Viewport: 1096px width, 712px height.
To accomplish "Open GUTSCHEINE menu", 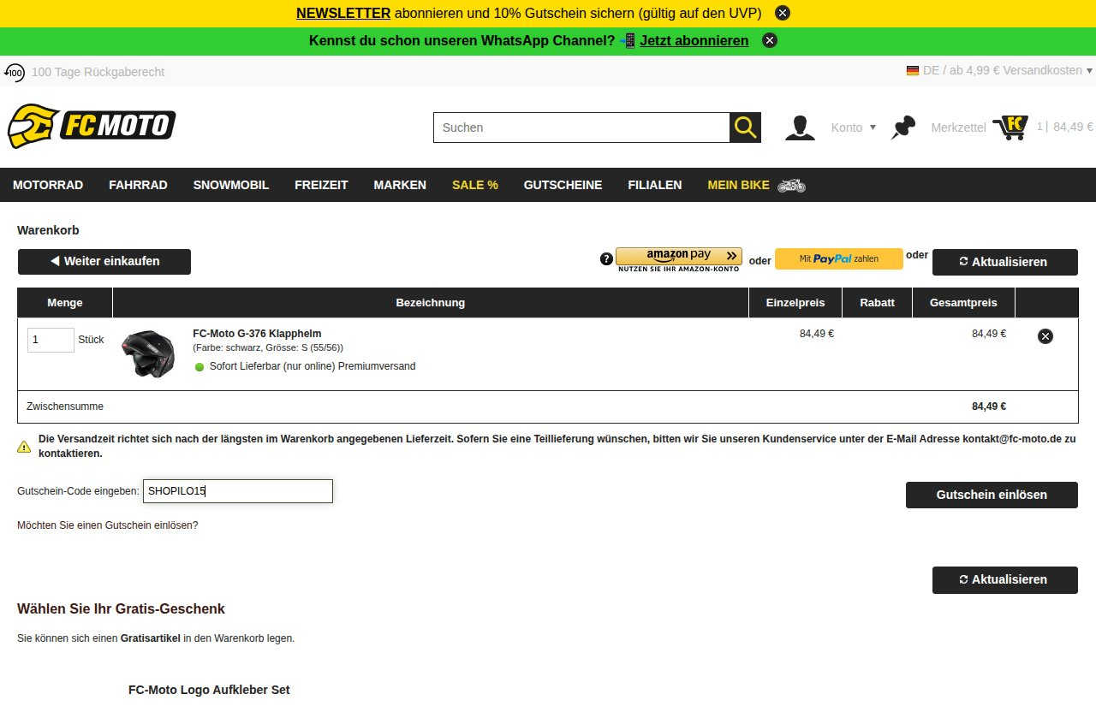I will [x=563, y=185].
